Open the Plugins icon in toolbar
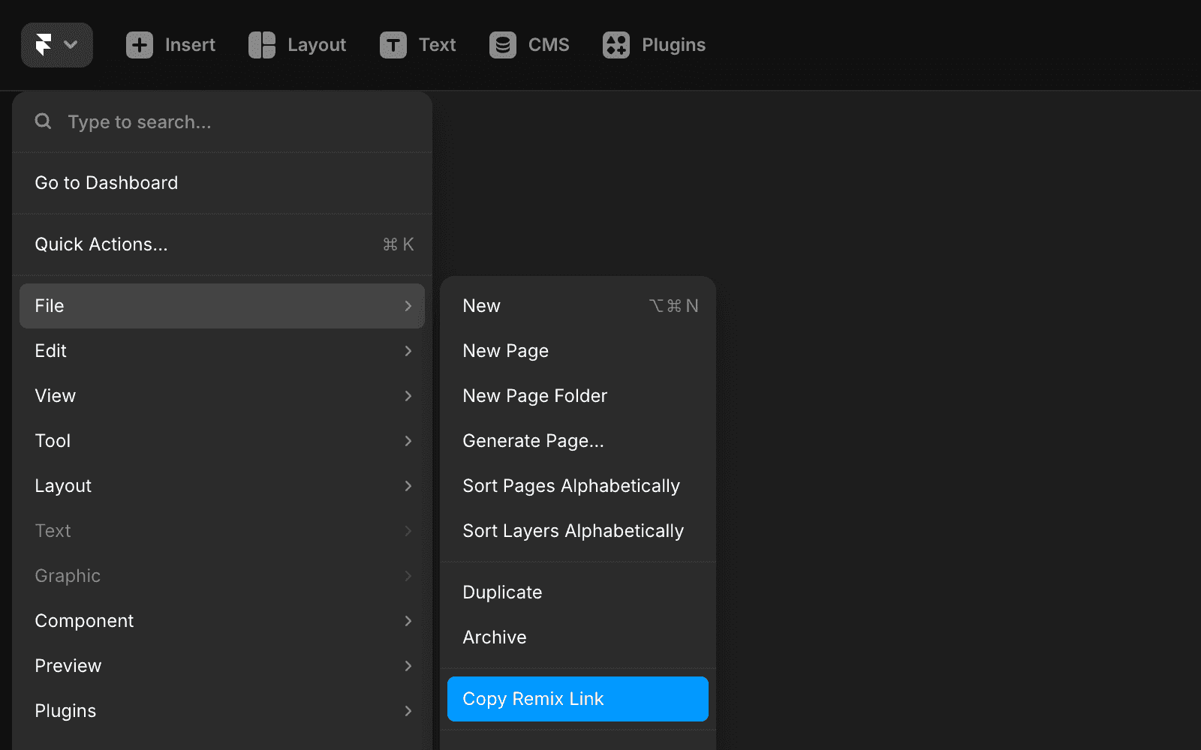The width and height of the screenshot is (1201, 750). pos(616,45)
